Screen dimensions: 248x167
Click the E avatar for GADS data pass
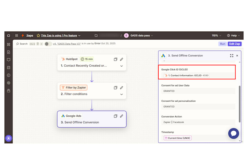[x=126, y=36]
